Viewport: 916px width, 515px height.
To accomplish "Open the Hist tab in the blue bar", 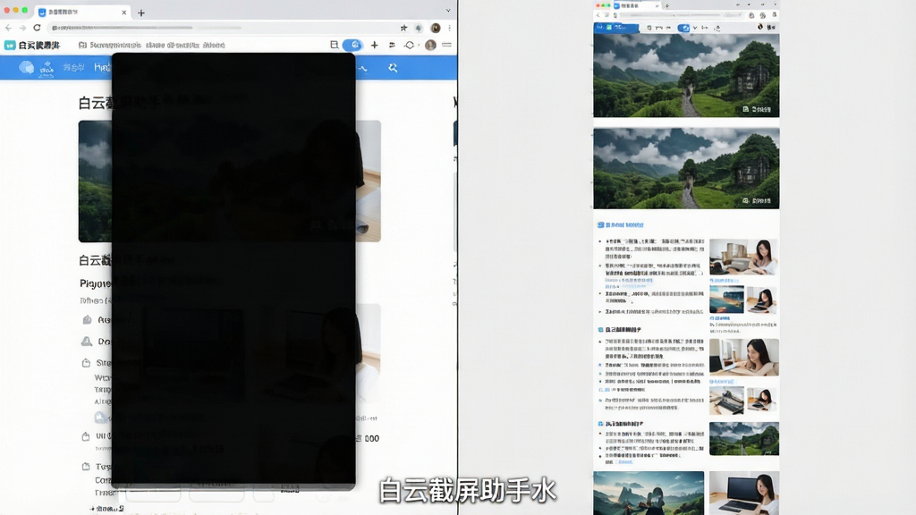I will (x=102, y=67).
